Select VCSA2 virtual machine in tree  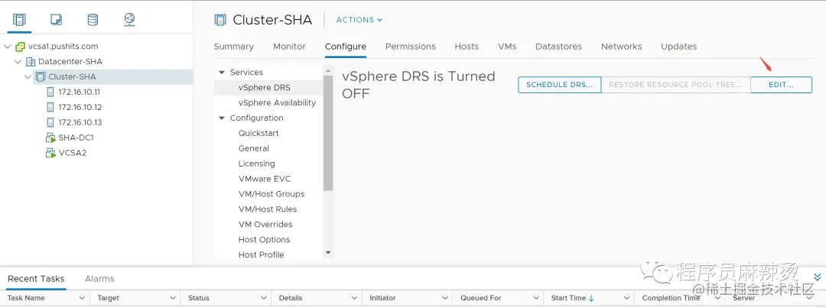click(72, 153)
